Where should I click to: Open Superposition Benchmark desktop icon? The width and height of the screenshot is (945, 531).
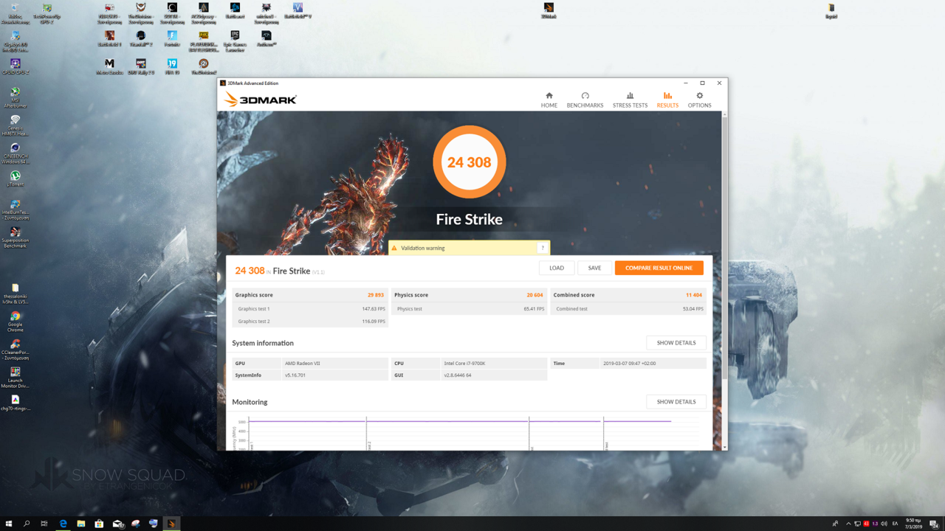click(15, 237)
